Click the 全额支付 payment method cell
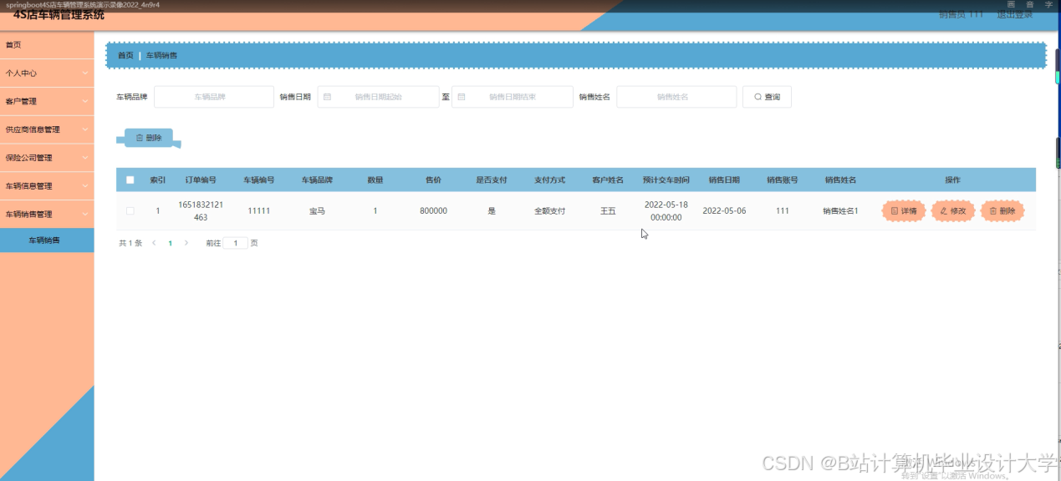Screen dimensions: 1061x481 [550, 211]
